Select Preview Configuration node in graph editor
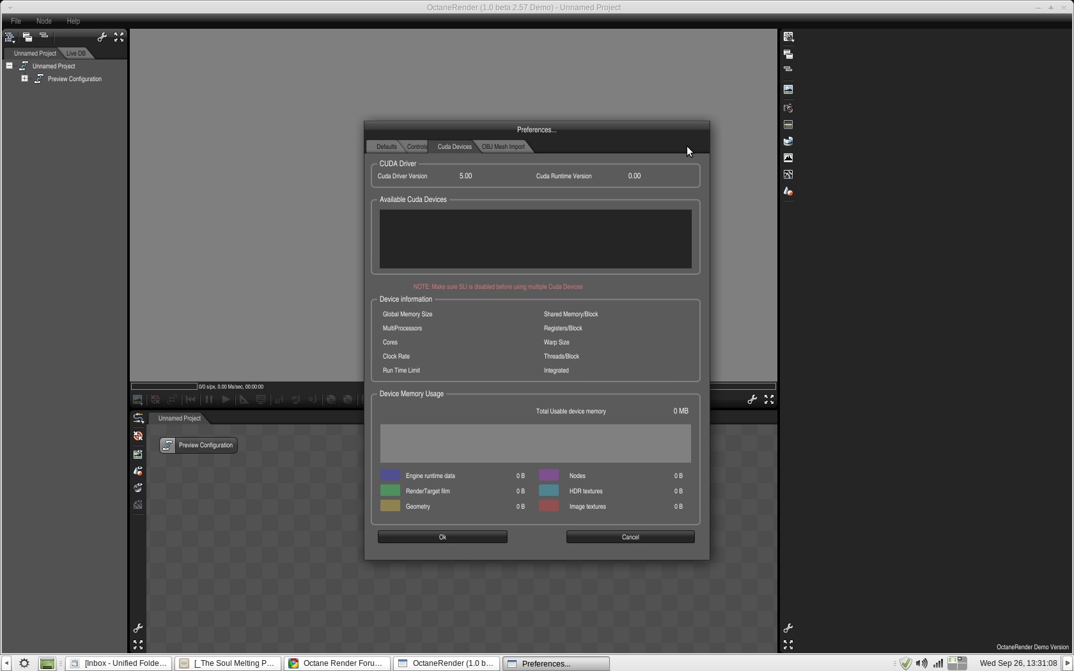The width and height of the screenshot is (1074, 671). (x=198, y=445)
